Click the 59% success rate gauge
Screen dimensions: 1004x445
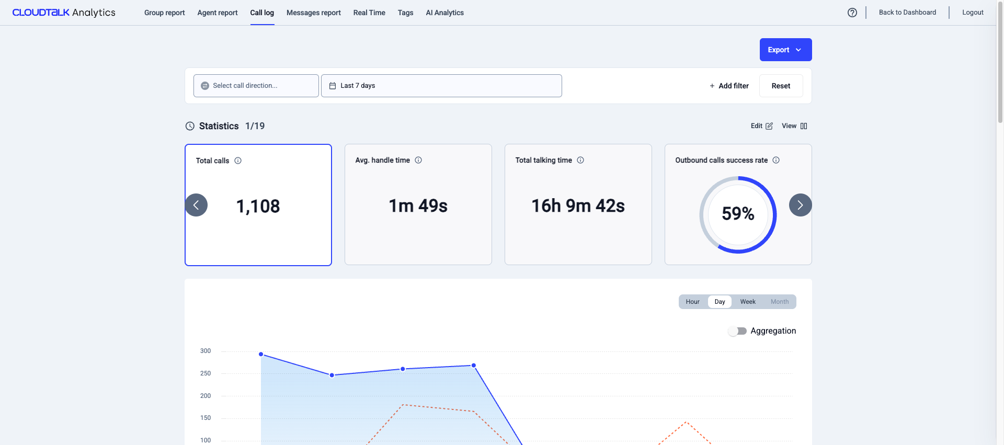[738, 215]
